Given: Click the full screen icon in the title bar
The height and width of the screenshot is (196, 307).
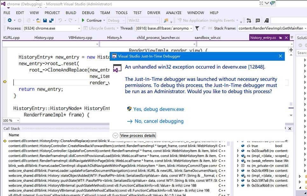Looking at the screenshot, I should pyautogui.click(x=261, y=3).
